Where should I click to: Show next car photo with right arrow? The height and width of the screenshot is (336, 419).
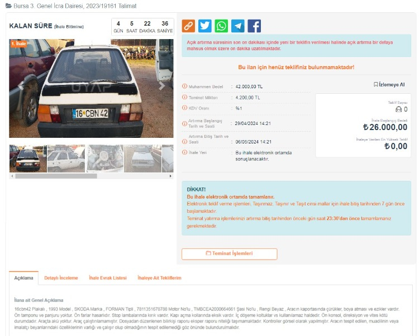(161, 86)
